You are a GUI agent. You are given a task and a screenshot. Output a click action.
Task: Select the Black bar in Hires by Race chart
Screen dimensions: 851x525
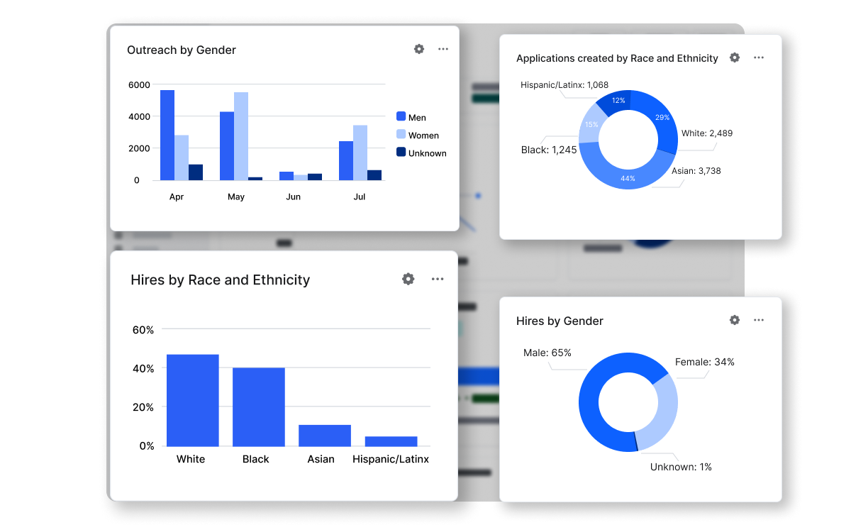coord(259,407)
